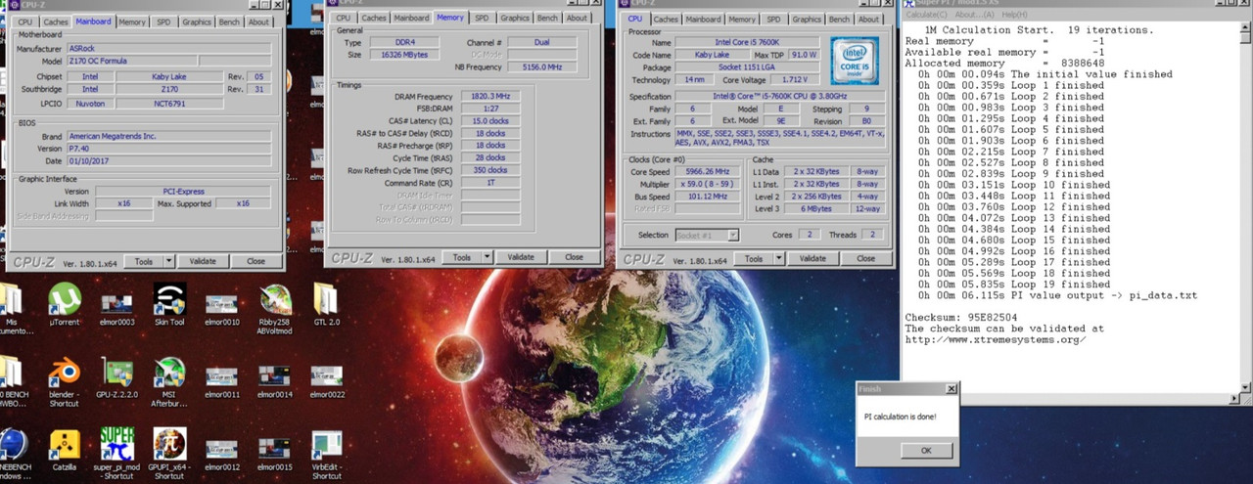Screen dimensions: 1253x484
Task: Switch to Caches tab in Mainboard CPU-Z window
Action: [x=56, y=22]
